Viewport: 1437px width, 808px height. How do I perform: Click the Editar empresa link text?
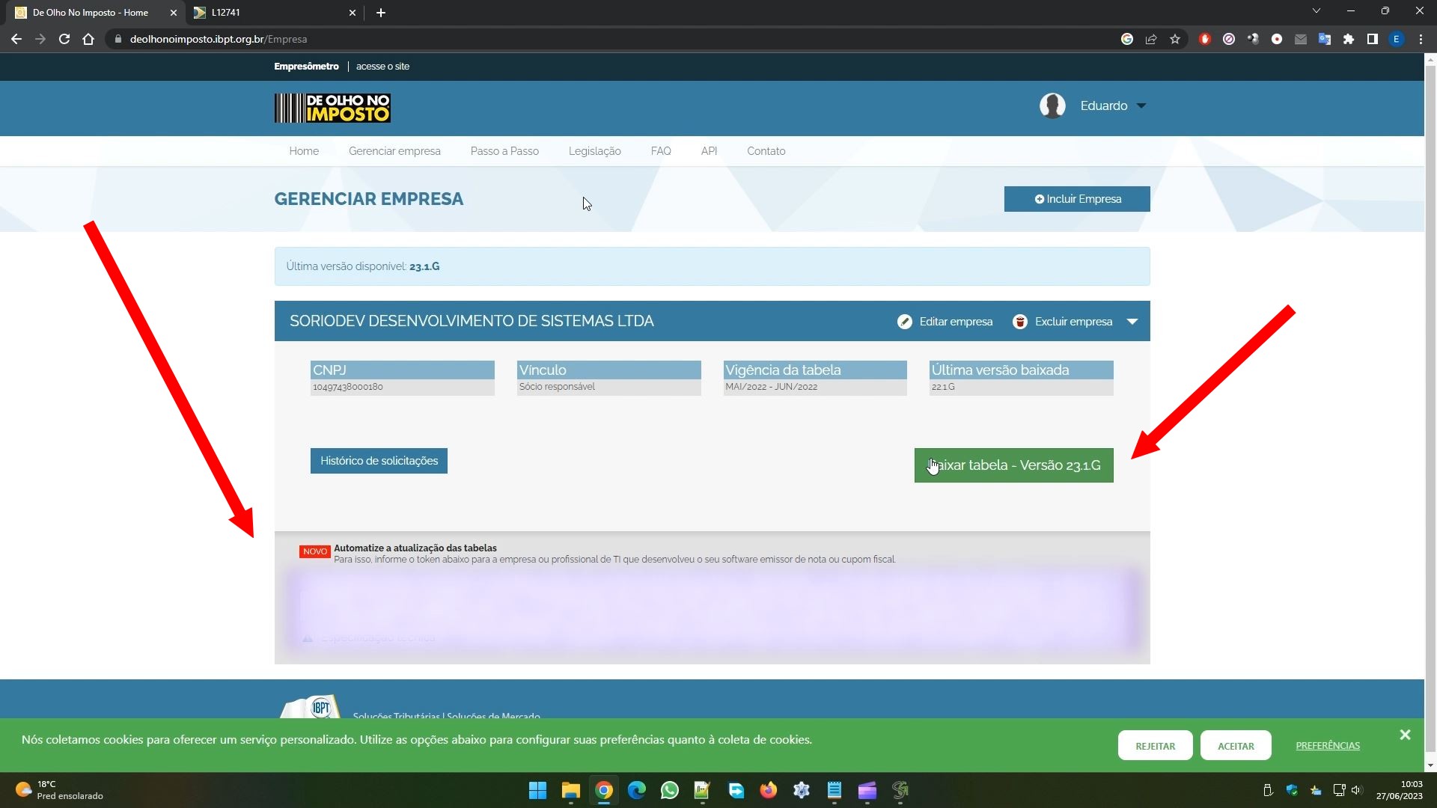point(956,322)
